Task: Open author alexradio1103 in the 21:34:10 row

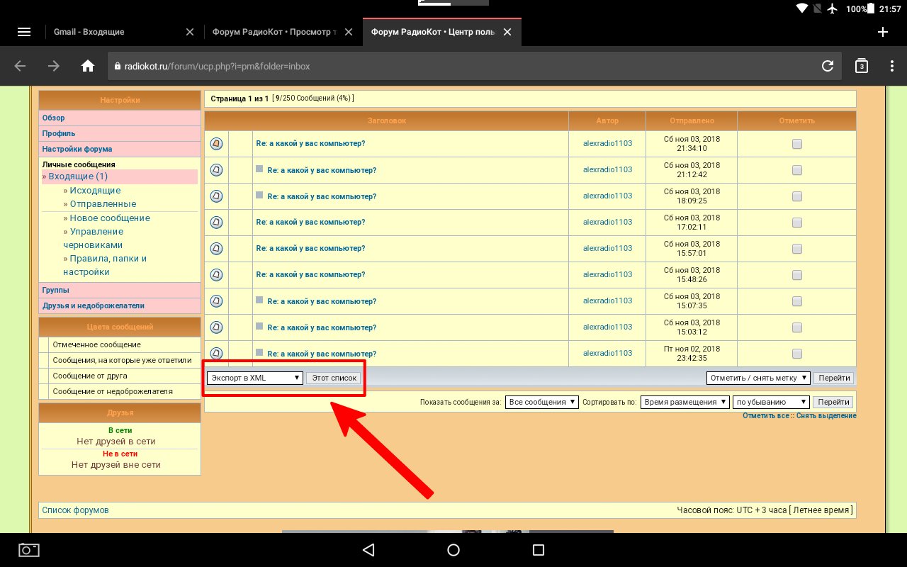Action: (607, 143)
